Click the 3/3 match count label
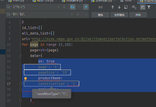 point(100,7)
